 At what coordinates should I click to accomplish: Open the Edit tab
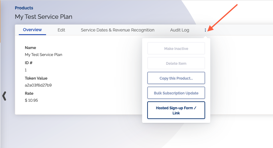point(61,30)
